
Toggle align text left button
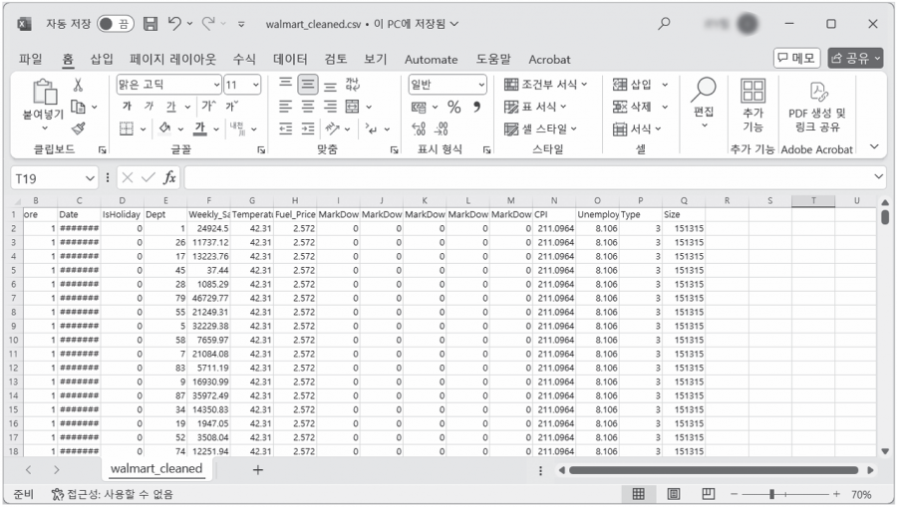coord(285,107)
